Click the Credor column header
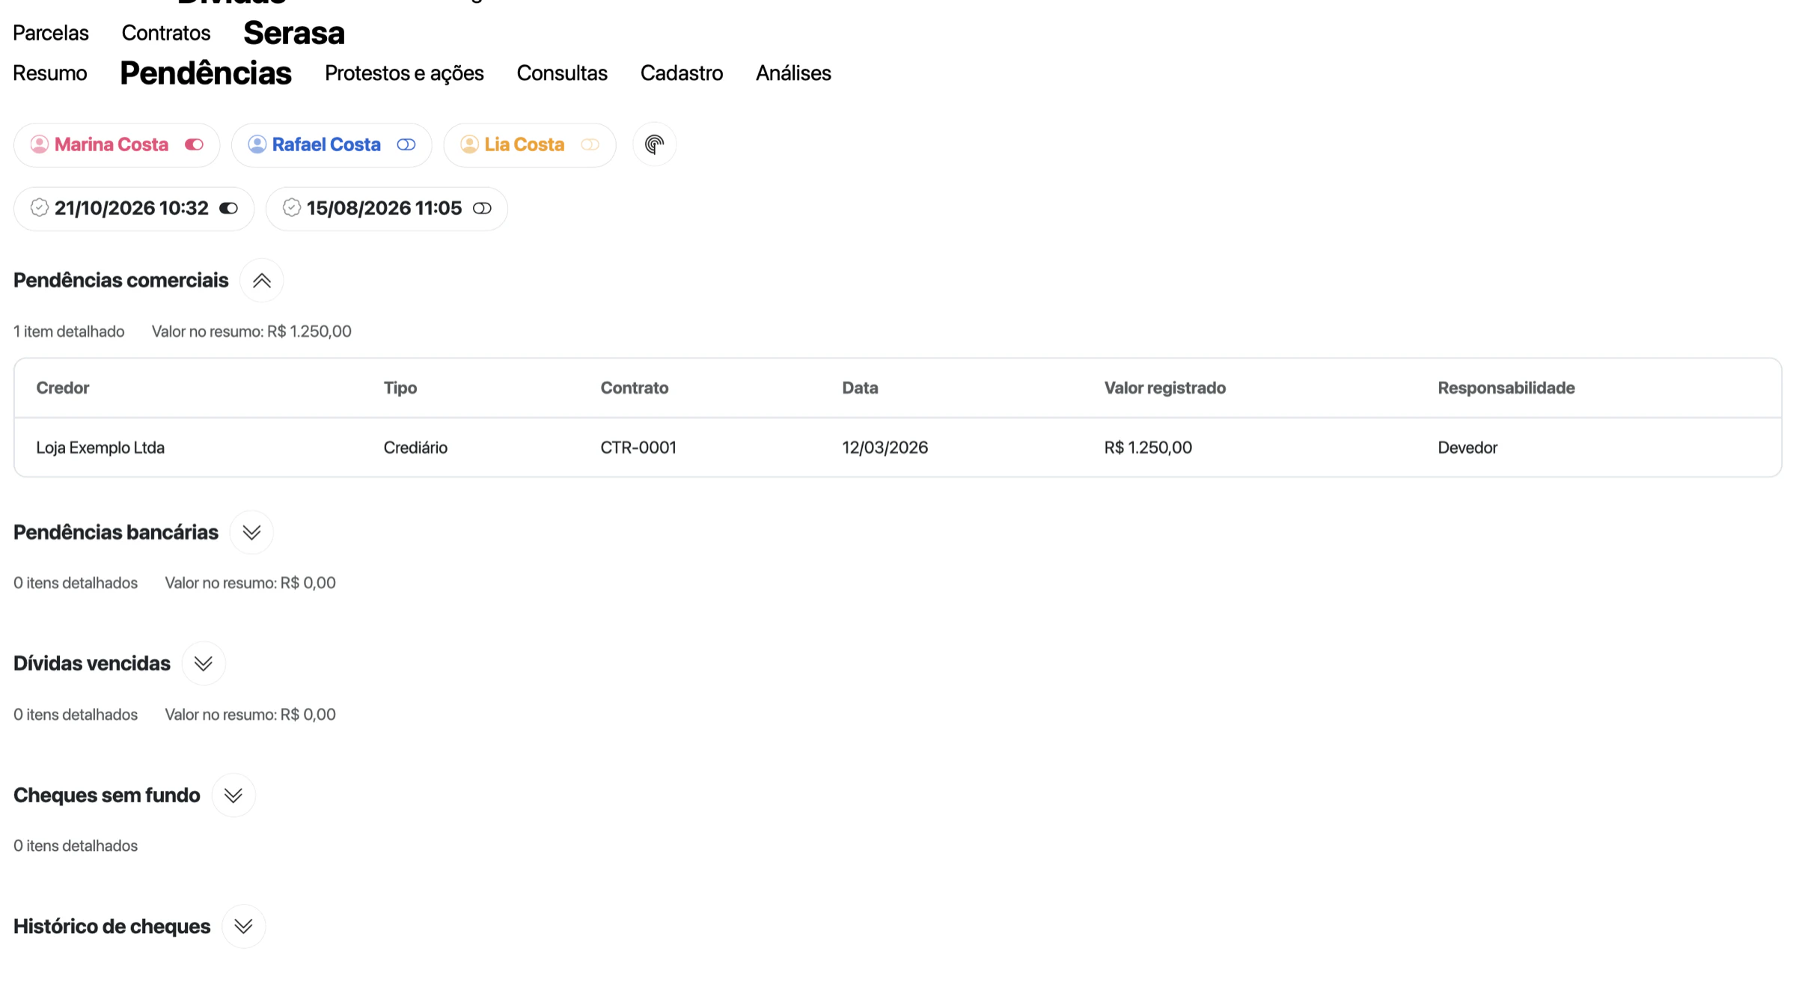This screenshot has height=1008, width=1796. (x=63, y=388)
